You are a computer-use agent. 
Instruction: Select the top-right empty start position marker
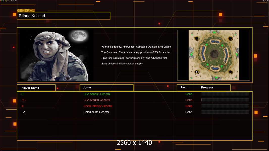click(x=230, y=38)
